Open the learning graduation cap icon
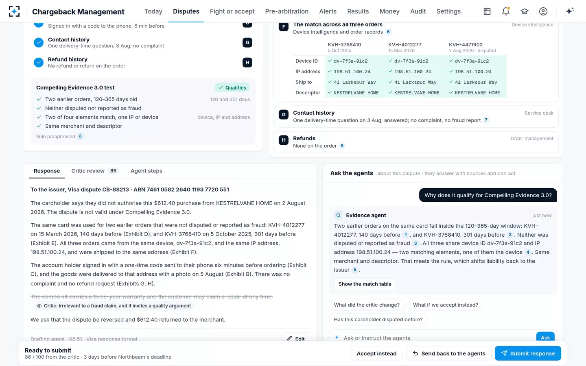The width and height of the screenshot is (586, 366). pos(525,11)
